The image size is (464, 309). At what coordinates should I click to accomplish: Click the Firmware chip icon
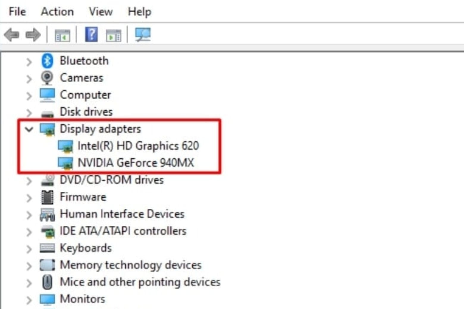click(x=47, y=197)
